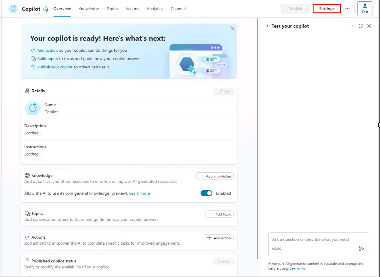
Task: Click the Knowledge globe icon
Action: pos(27,175)
